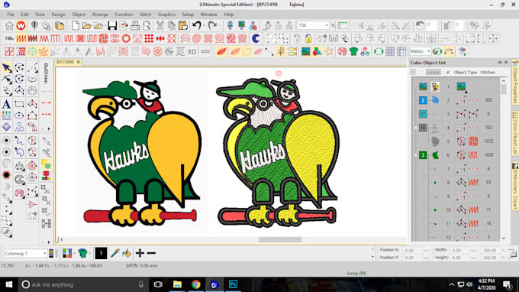This screenshot has height=292, width=519.
Task: Toggle the checkbox beside color 14
Action: click(x=416, y=128)
